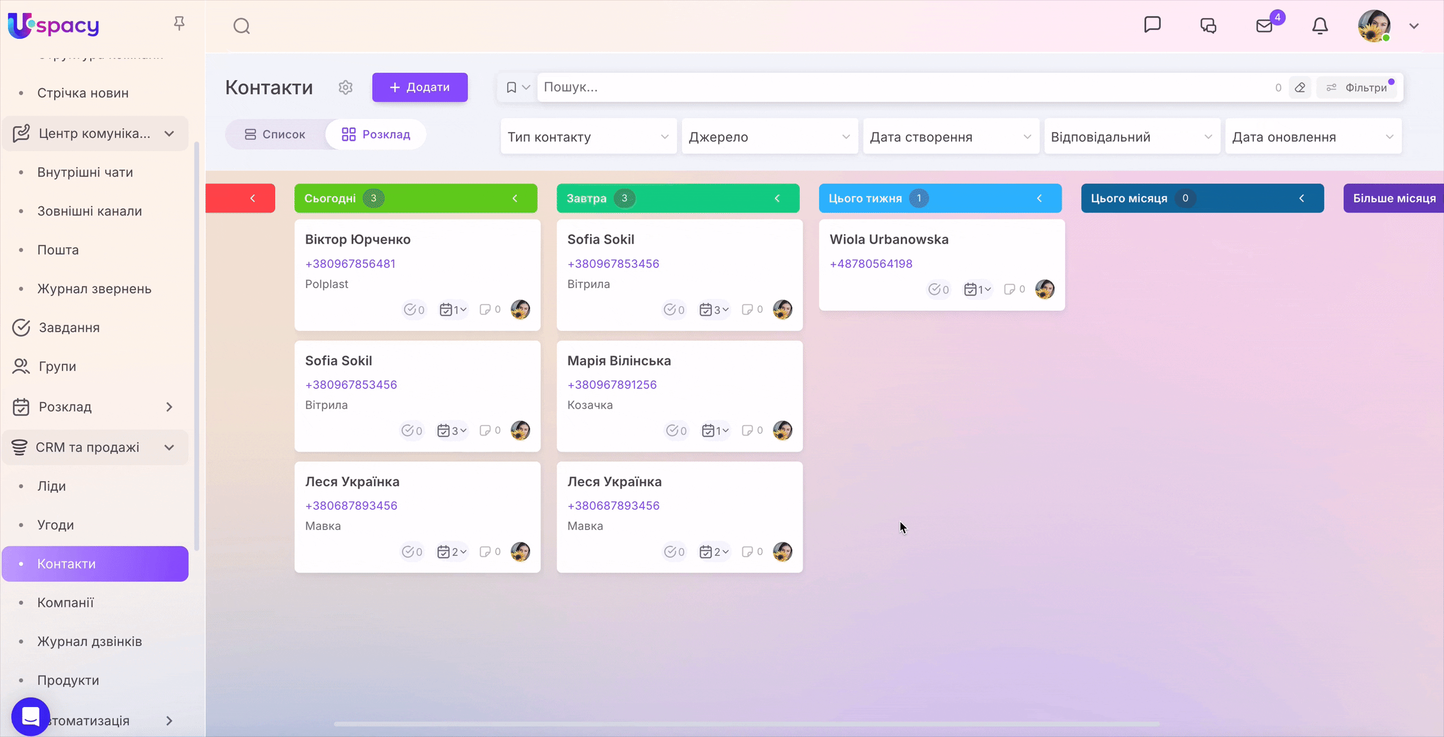
Task: Open notes icon on Wiola Urbanowska card
Action: tap(1014, 289)
